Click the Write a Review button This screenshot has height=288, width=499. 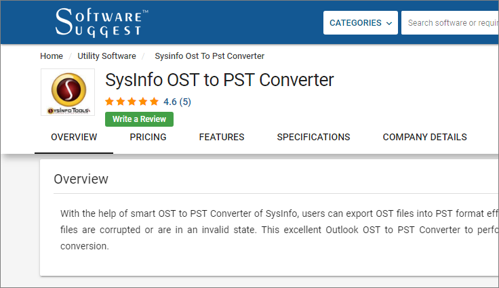[140, 119]
